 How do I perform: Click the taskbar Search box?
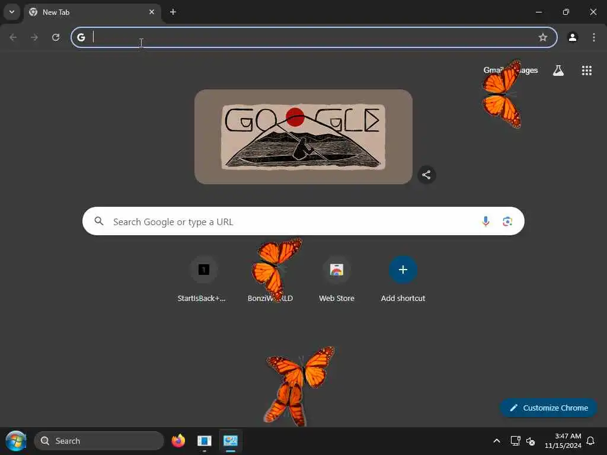coord(99,441)
